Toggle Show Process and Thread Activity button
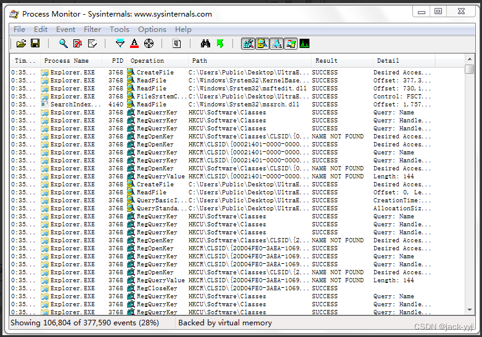The image size is (482, 337). (290, 44)
